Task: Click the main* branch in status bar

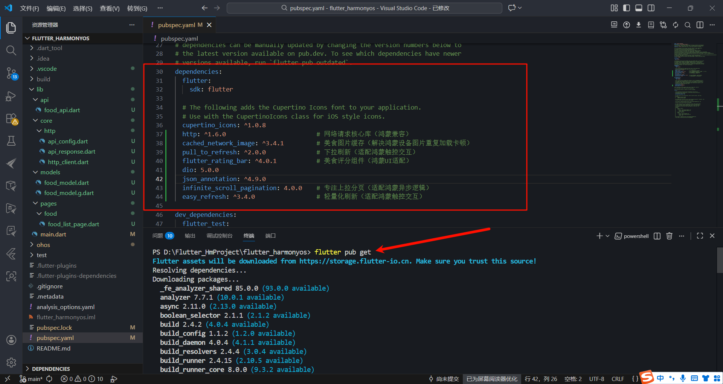Action: coord(31,379)
